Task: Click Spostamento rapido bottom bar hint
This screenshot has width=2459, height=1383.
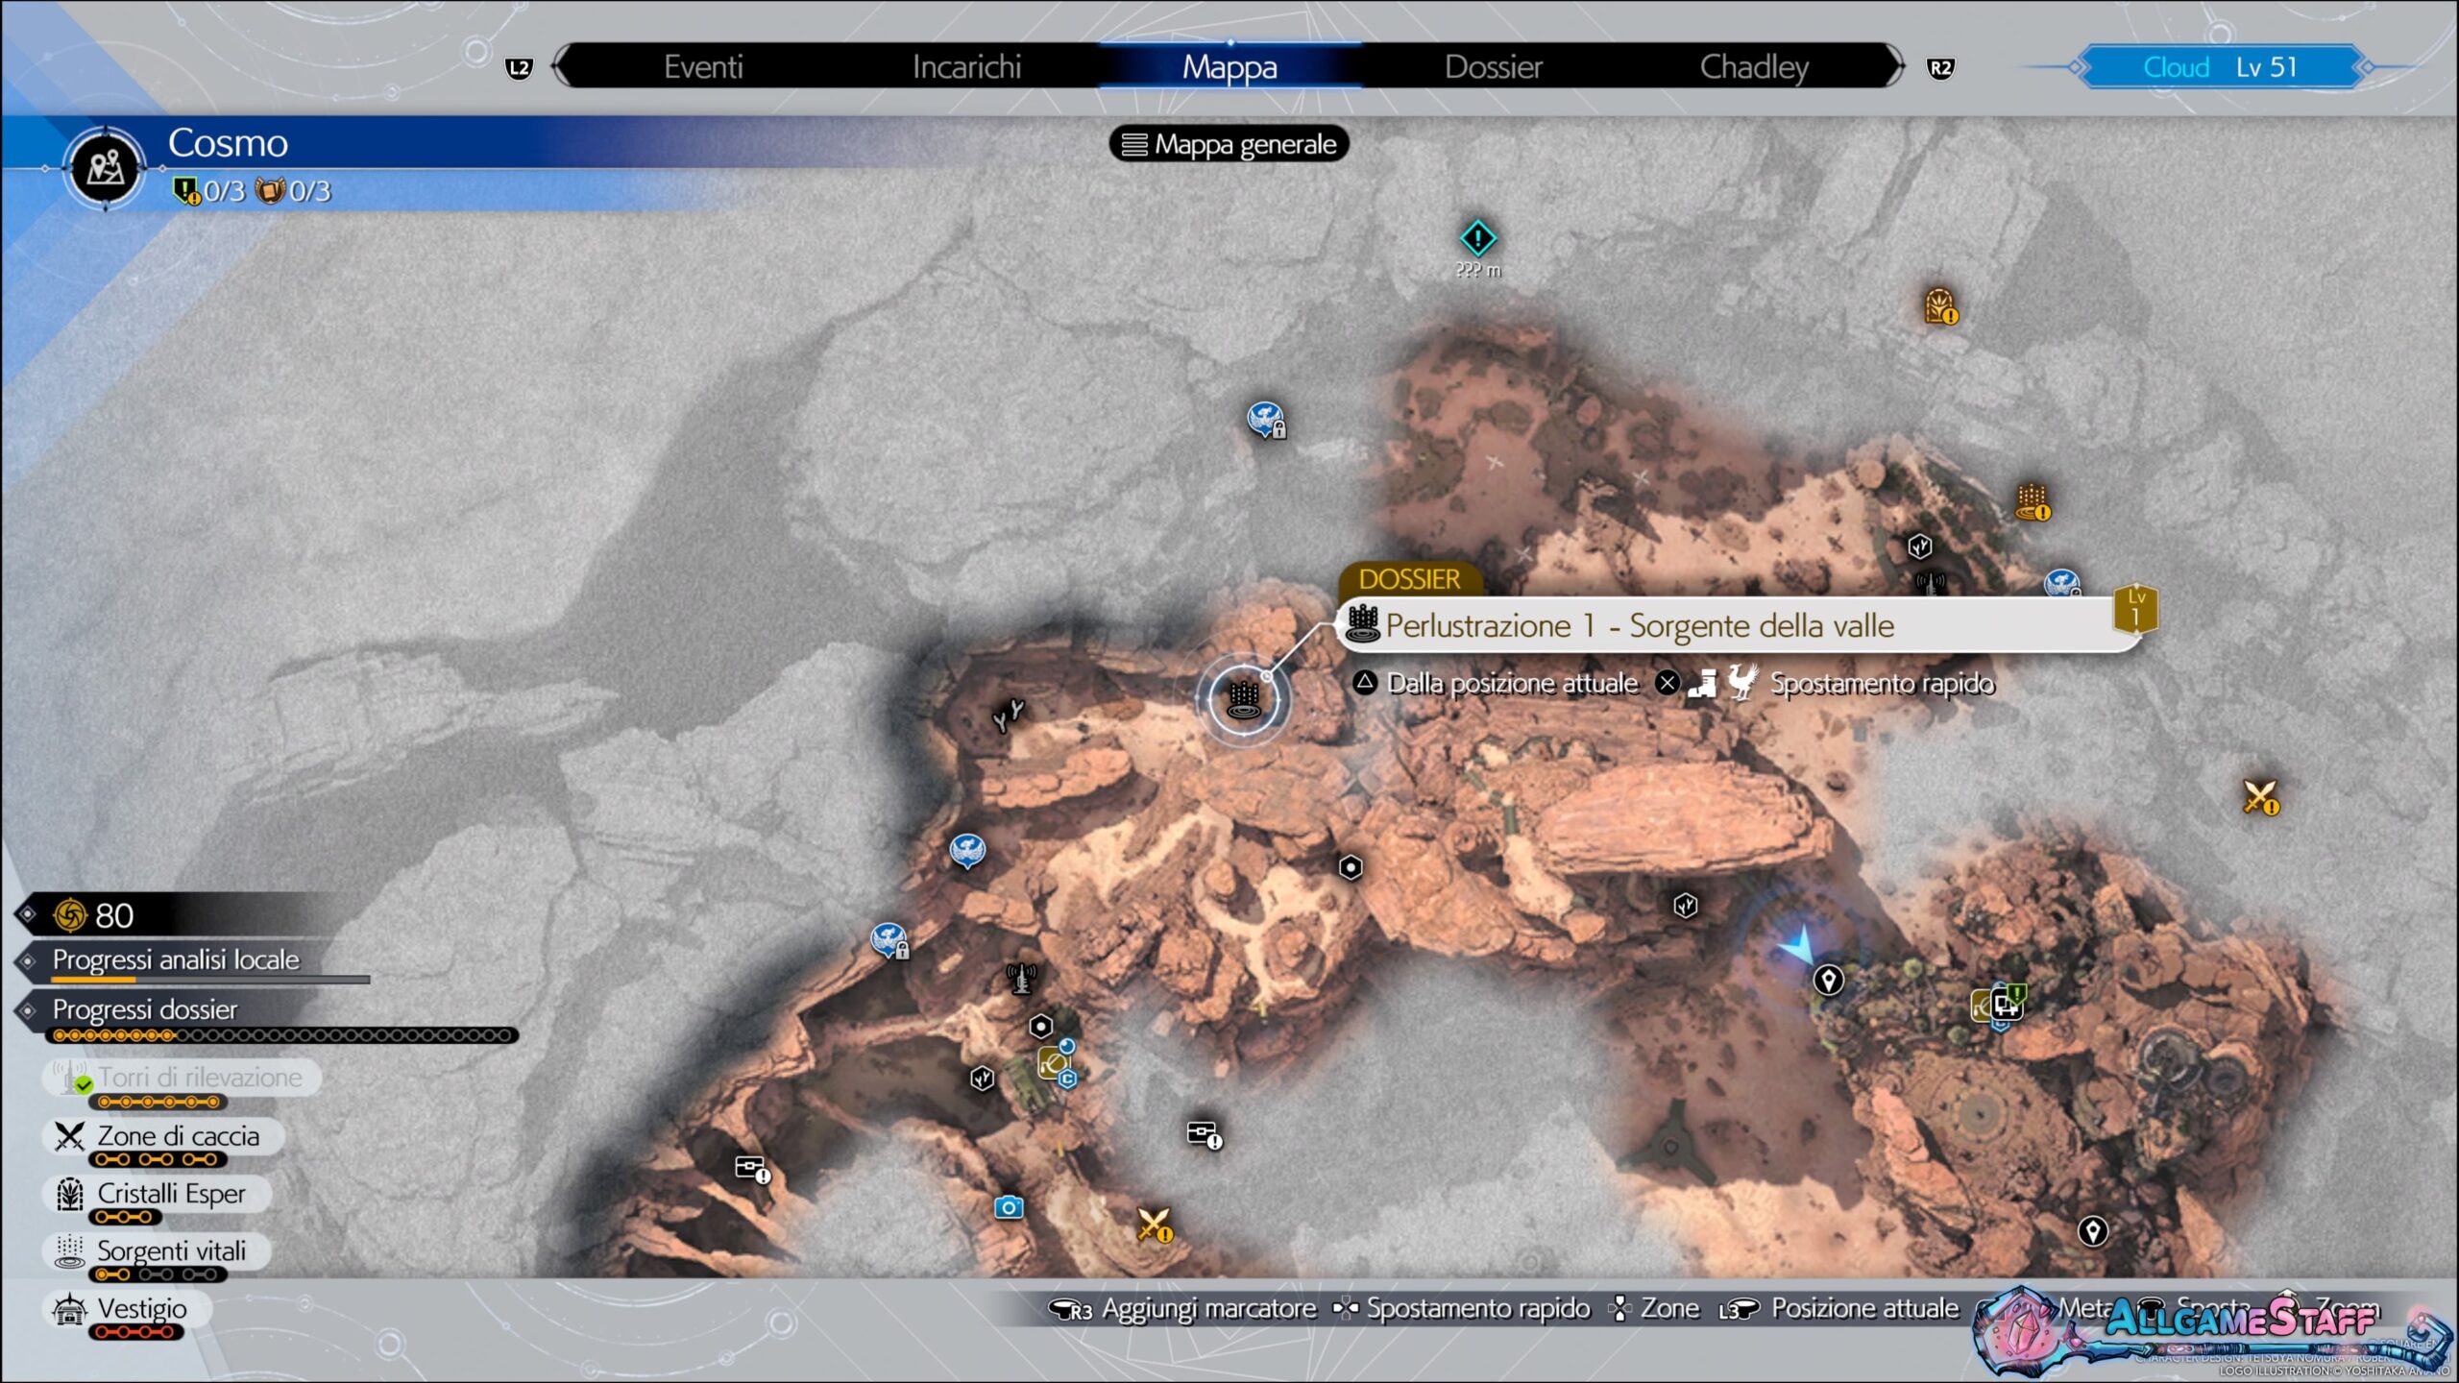Action: coord(1462,1309)
